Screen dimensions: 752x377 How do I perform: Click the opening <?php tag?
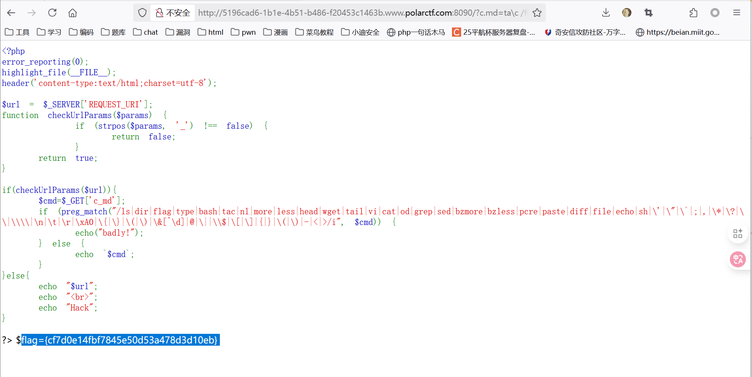tap(13, 51)
